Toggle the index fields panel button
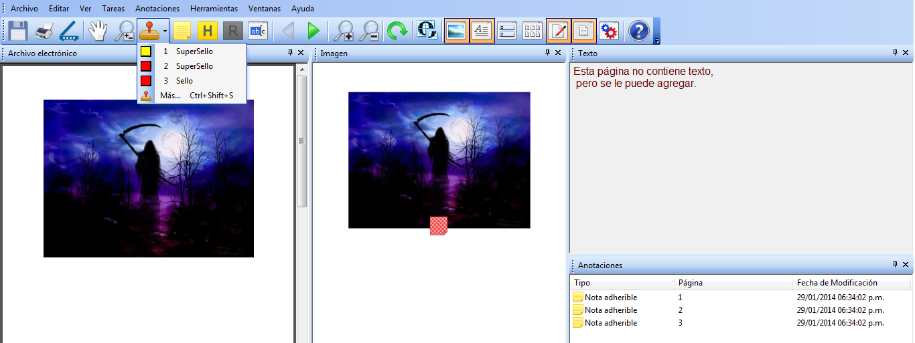Screen dimensions: 915x343 click(507, 31)
